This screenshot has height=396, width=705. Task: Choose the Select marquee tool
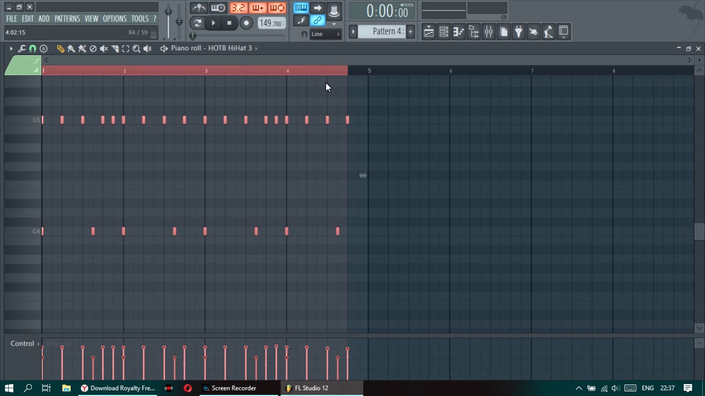126,48
